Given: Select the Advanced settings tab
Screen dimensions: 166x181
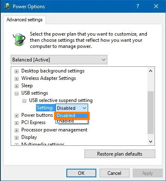Looking at the screenshot, I should point(25,20).
